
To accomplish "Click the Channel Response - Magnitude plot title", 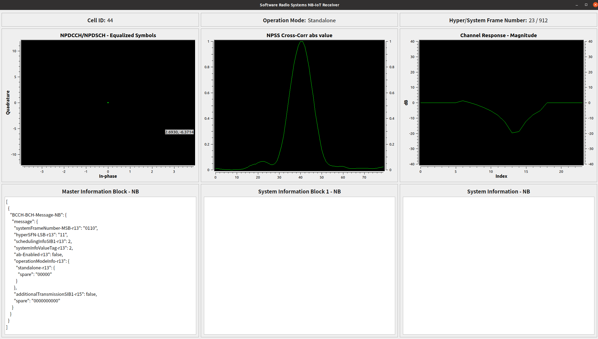I will pyautogui.click(x=498, y=35).
